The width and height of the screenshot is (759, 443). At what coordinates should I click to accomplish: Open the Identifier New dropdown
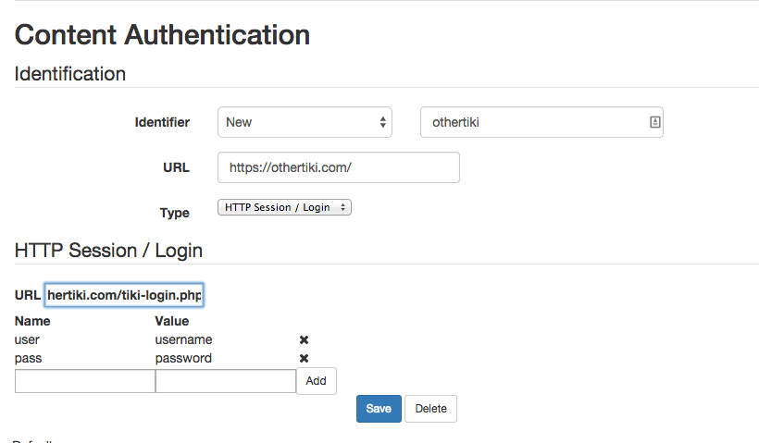[x=305, y=122]
